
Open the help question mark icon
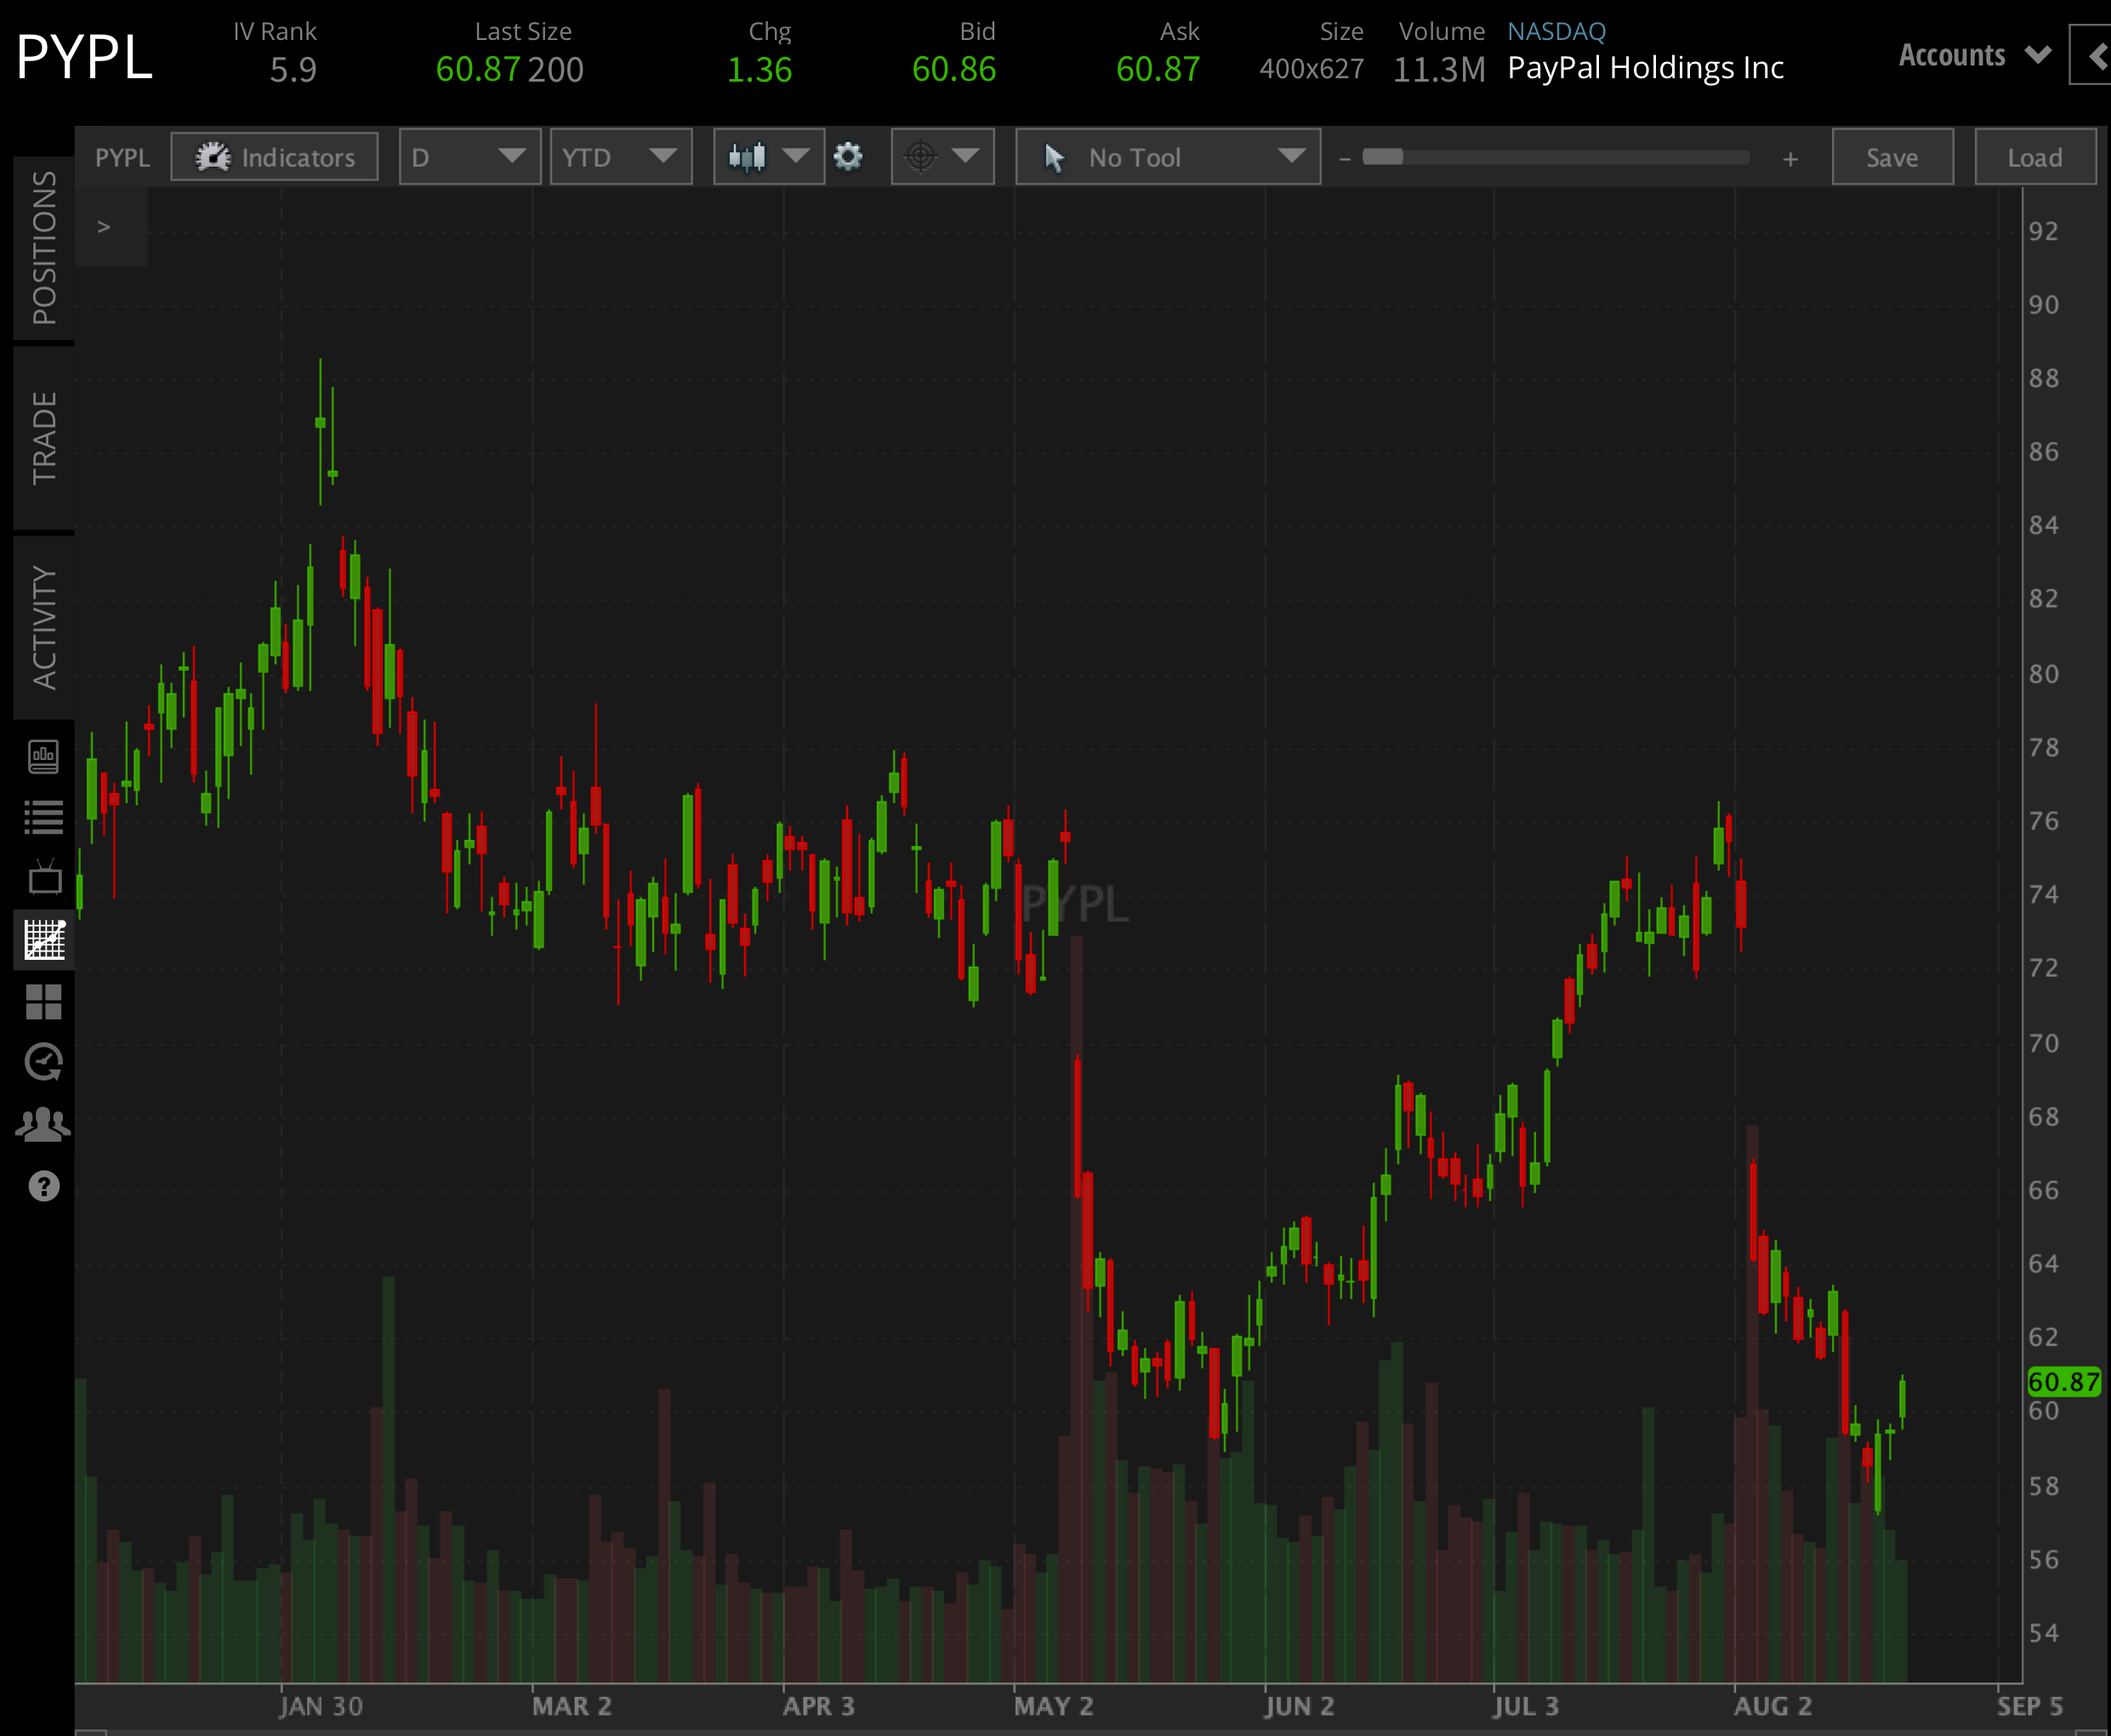[43, 1186]
